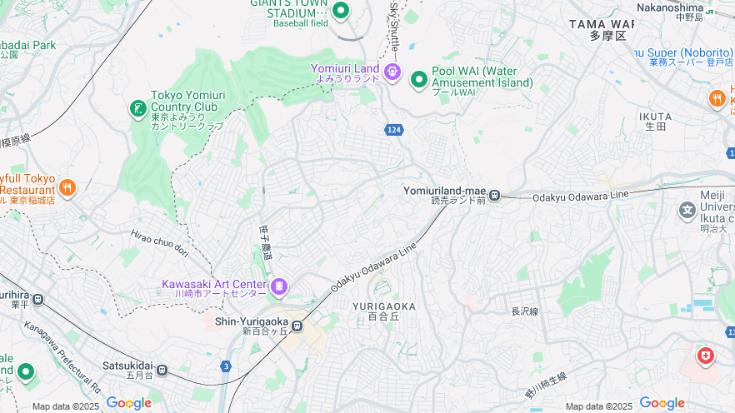Select the orange restaurant pin near Ikuta
735x413 pixels.
coord(717,99)
